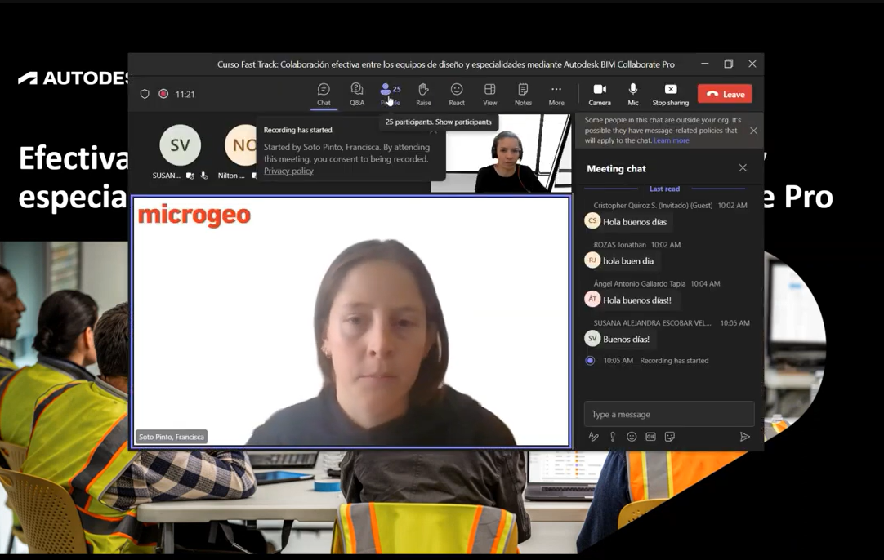The image size is (884, 560).
Task: Stop sharing the screen
Action: pos(670,95)
